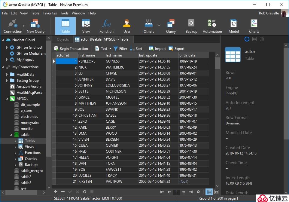Collapse the sakila database
The width and height of the screenshot is (289, 202).
(x=11, y=135)
